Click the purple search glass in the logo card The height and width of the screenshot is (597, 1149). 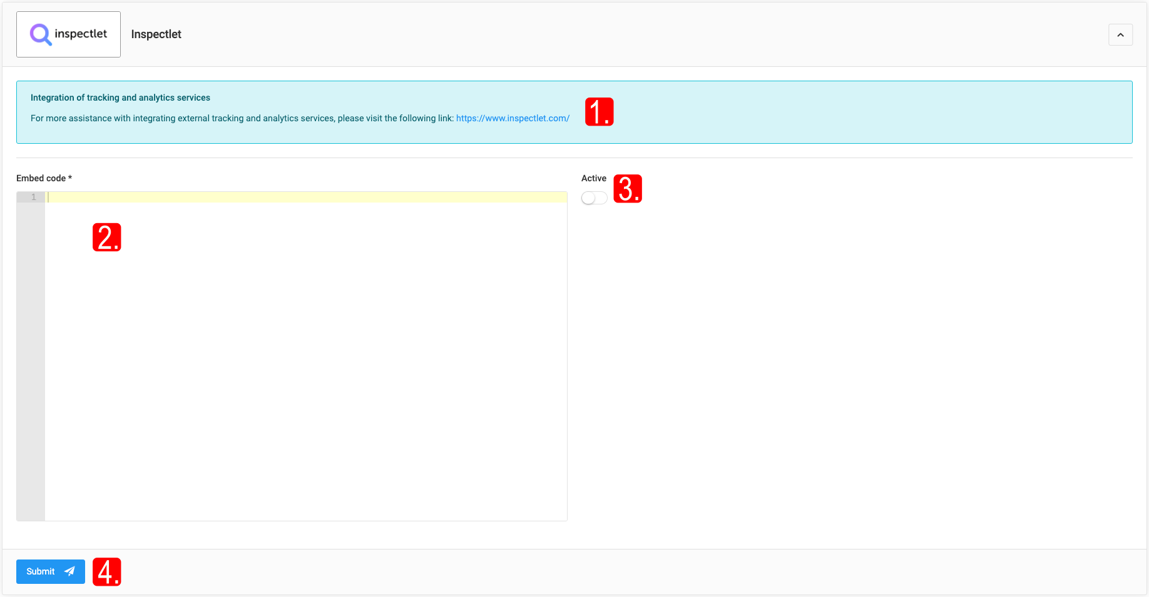39,34
